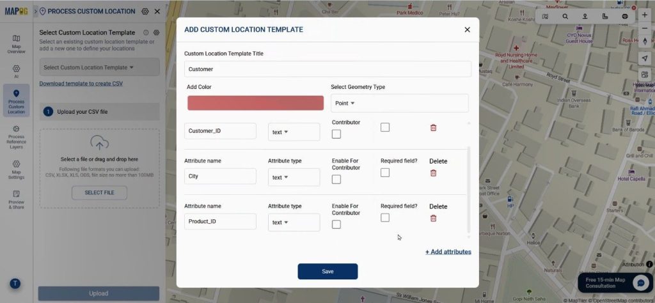The height and width of the screenshot is (303, 655).
Task: Open attribute type dropdown for Product_ID
Action: point(294,222)
